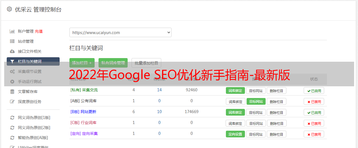Click refresh icon for 同义词伪原创[2版]

(x=12, y=128)
